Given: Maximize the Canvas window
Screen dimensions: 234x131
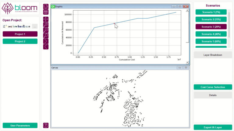Looking at the screenshot, I should click(x=186, y=68).
